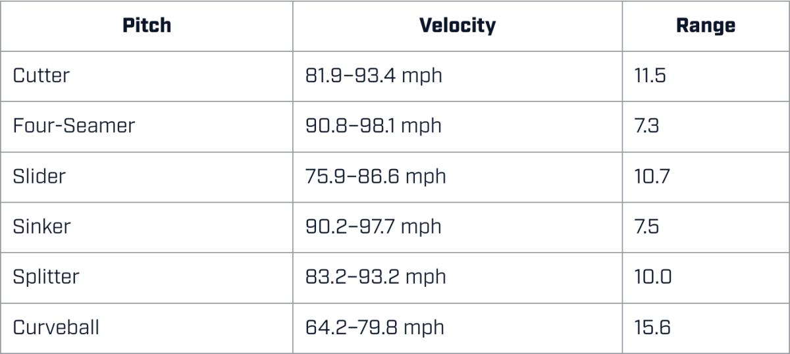Viewport: 790px width, 354px height.
Task: Click the 90.2–97.7 mph velocity cell
Action: tap(373, 226)
